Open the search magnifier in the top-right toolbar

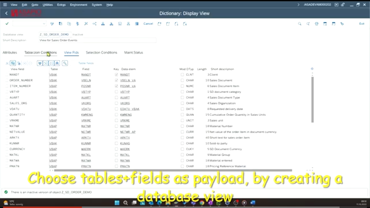tap(299, 23)
